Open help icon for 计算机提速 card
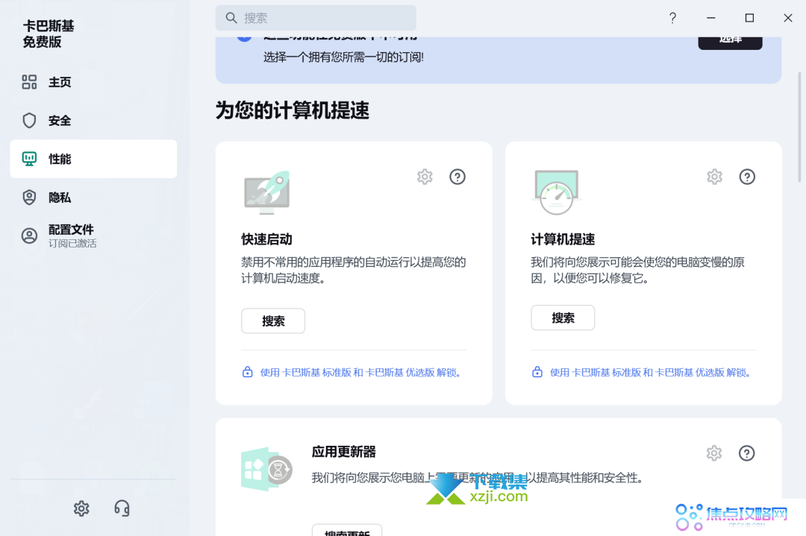Screen dimensions: 806x536 (747, 177)
